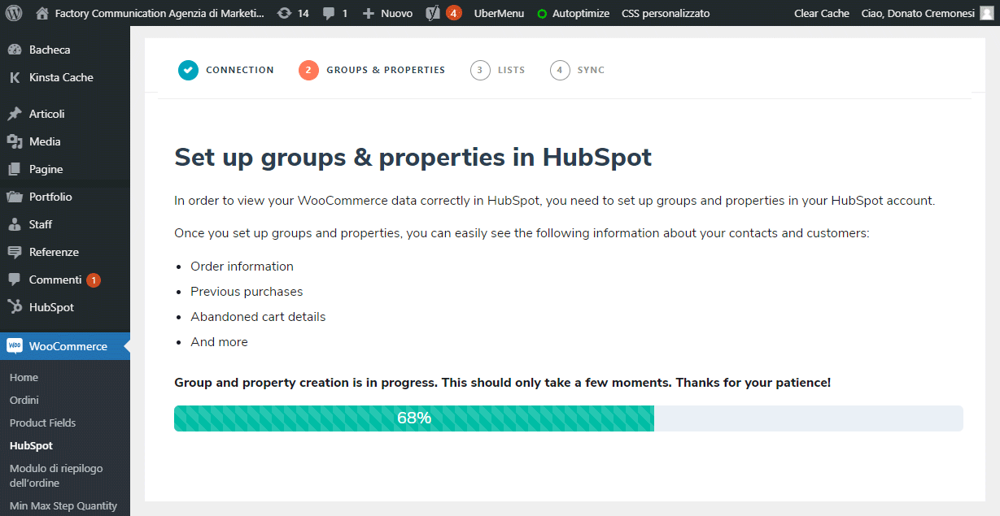
Task: Click the Kinsta Cache K icon
Action: click(15, 77)
